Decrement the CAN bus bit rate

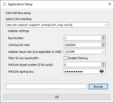click(103, 46)
